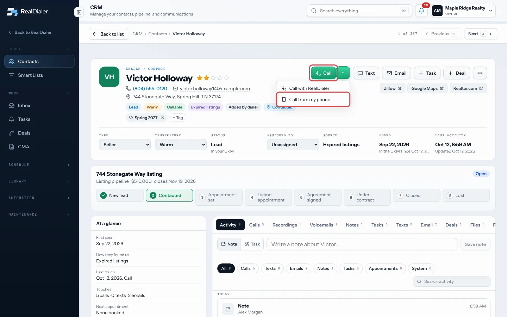
Task: Go to the Next contact
Action: tap(480, 34)
